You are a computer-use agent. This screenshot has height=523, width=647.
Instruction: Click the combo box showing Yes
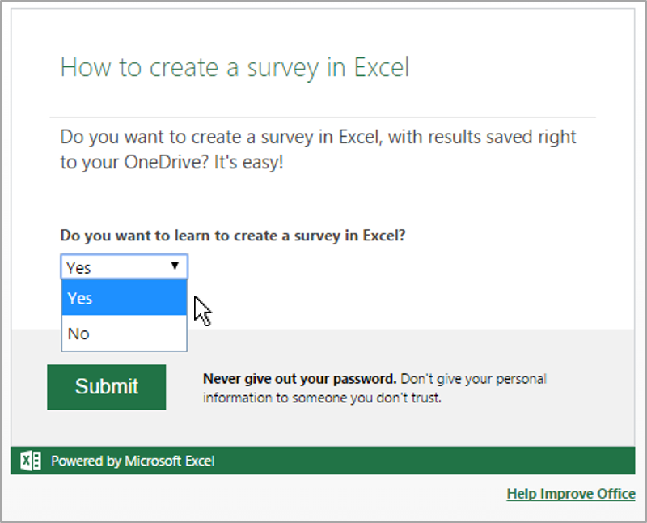point(113,266)
